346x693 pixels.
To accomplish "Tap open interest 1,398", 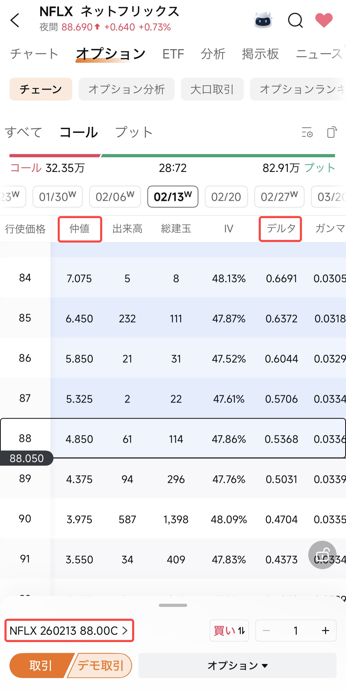I will tap(176, 519).
